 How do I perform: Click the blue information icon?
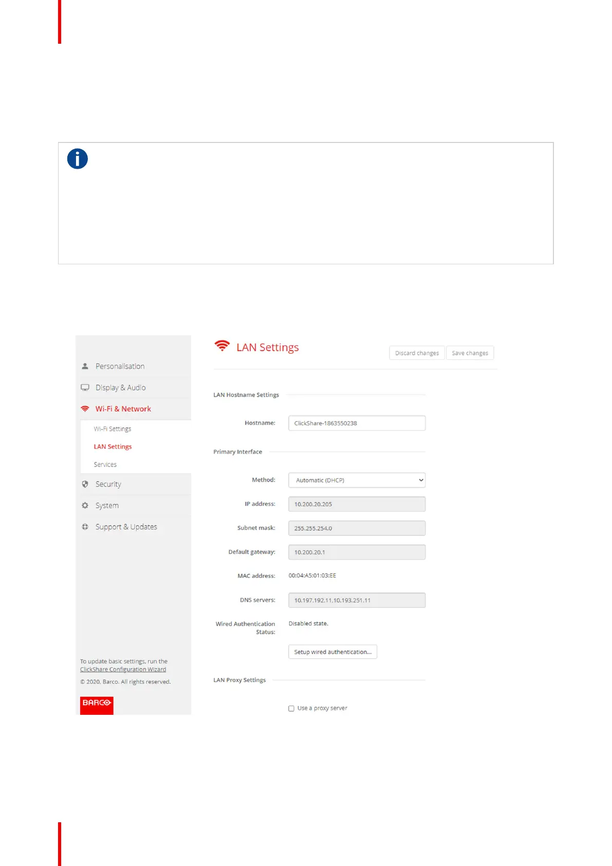pyautogui.click(x=78, y=159)
